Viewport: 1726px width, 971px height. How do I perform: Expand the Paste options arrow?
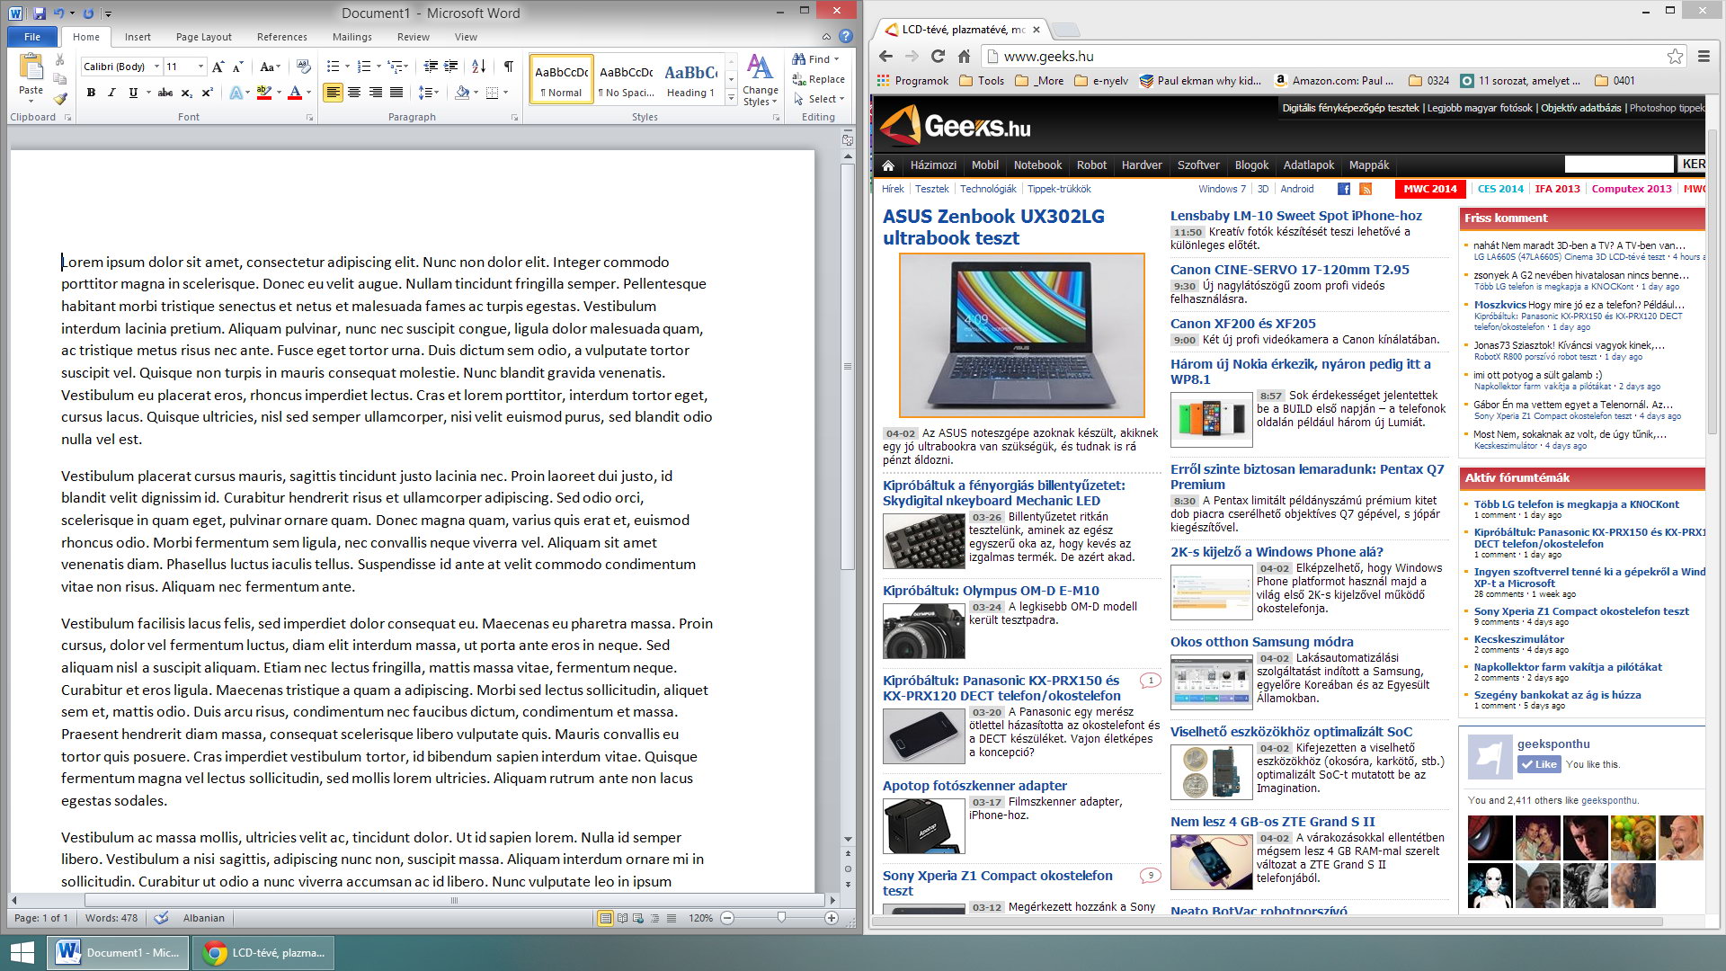[x=31, y=100]
